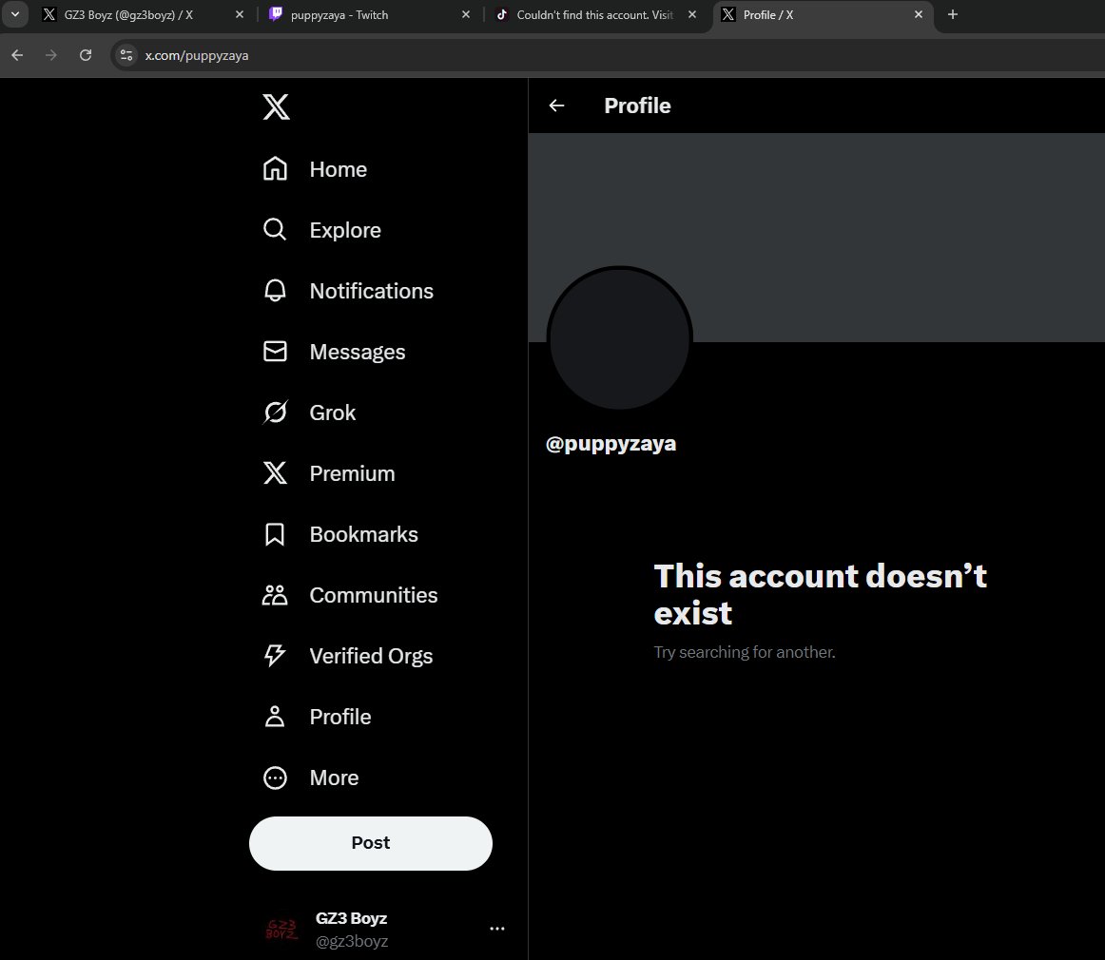
Task: Click the "This account doesn't exist" heading
Action: tap(821, 594)
